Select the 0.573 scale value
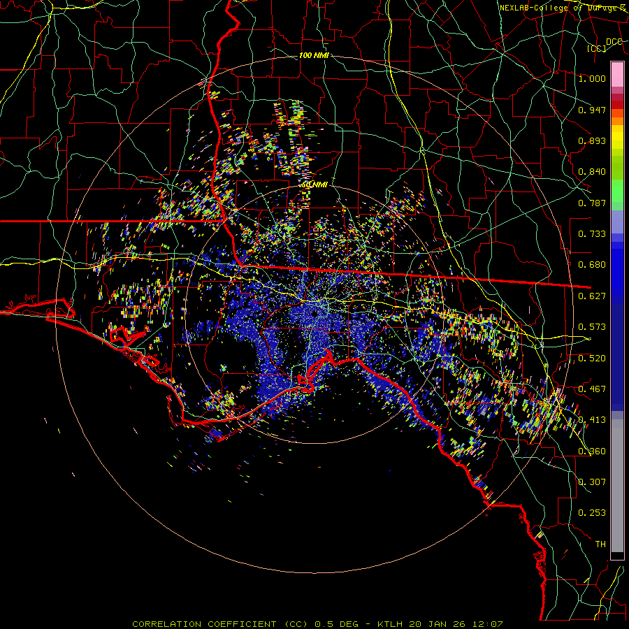The width and height of the screenshot is (629, 629). coord(592,327)
